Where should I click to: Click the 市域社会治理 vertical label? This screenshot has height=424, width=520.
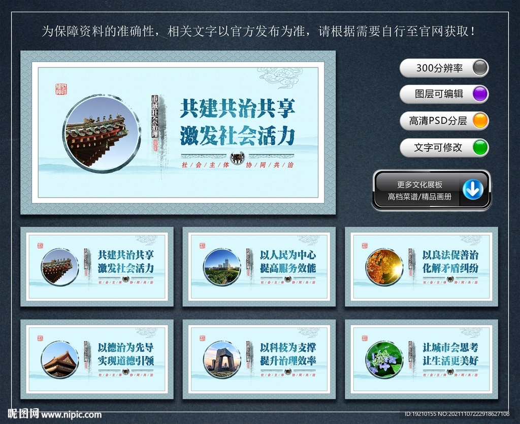click(x=155, y=117)
